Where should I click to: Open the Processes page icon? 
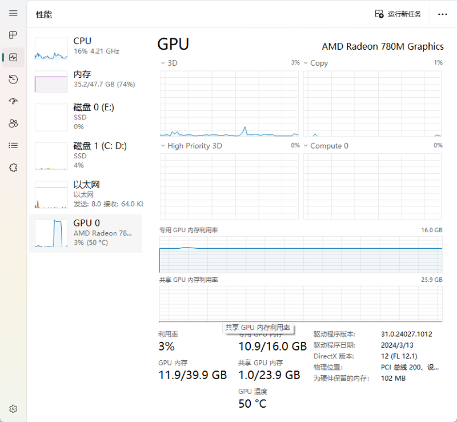[x=13, y=35]
